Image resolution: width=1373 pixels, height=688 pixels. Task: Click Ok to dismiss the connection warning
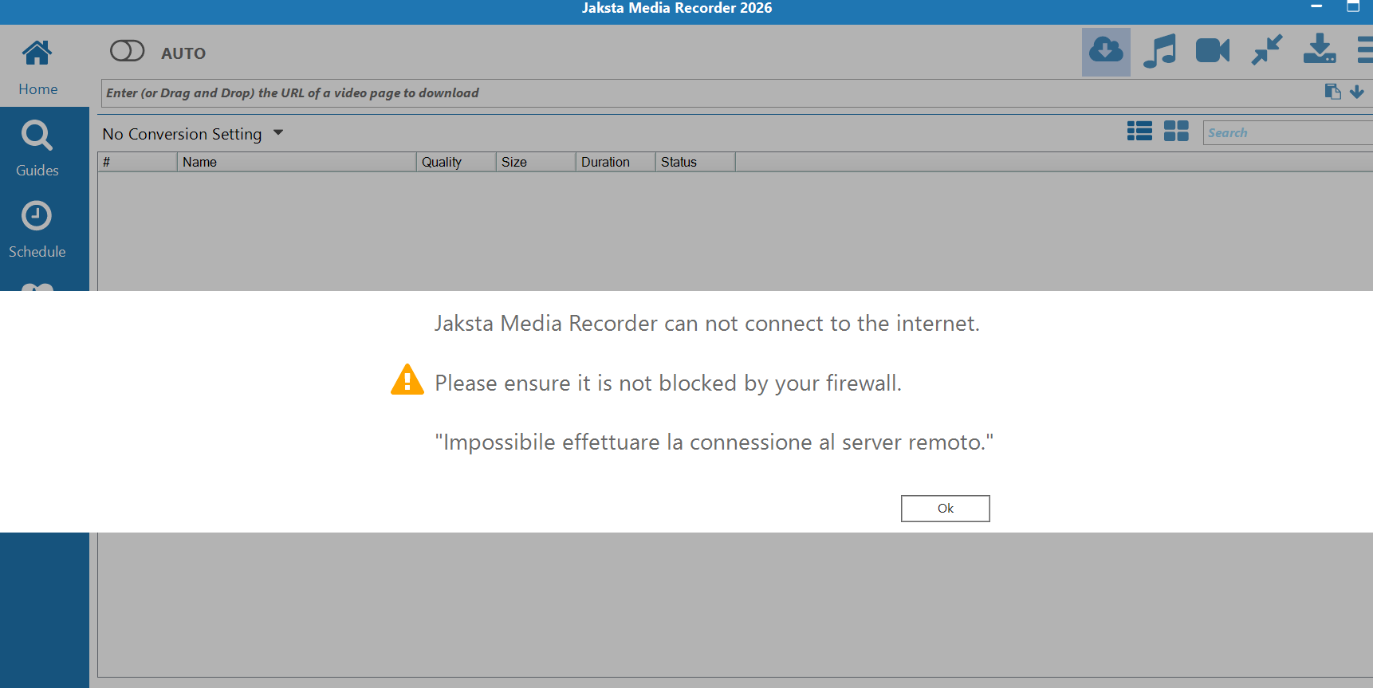coord(946,509)
